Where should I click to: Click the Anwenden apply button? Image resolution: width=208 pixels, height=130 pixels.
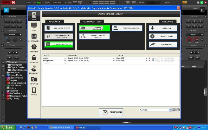click(x=111, y=112)
